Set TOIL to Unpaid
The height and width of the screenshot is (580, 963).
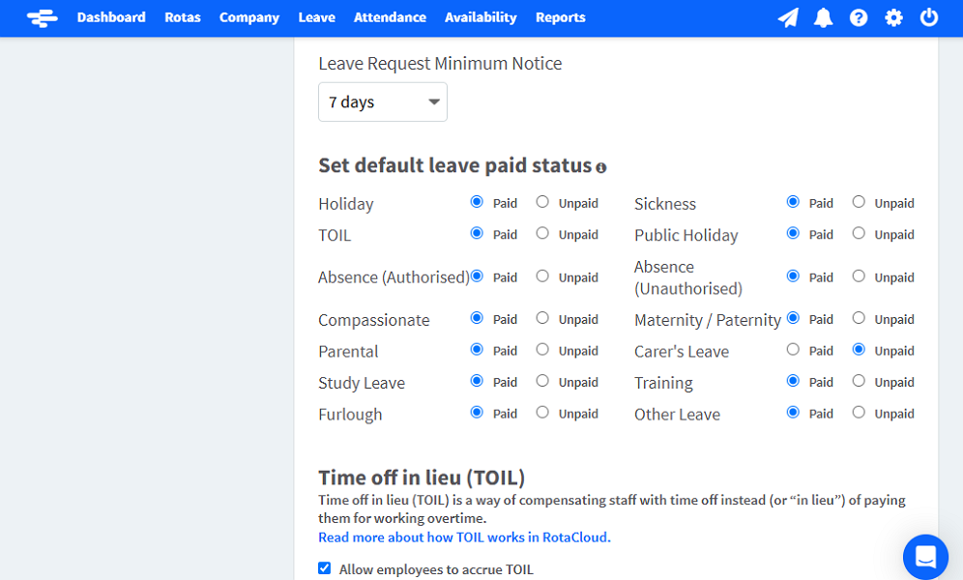click(x=542, y=233)
